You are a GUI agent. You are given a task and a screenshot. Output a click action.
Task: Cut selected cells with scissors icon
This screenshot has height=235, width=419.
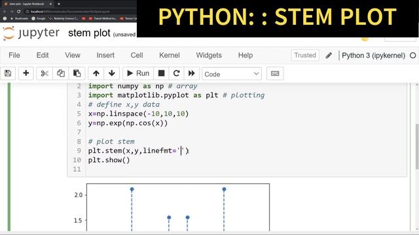(x=45, y=73)
